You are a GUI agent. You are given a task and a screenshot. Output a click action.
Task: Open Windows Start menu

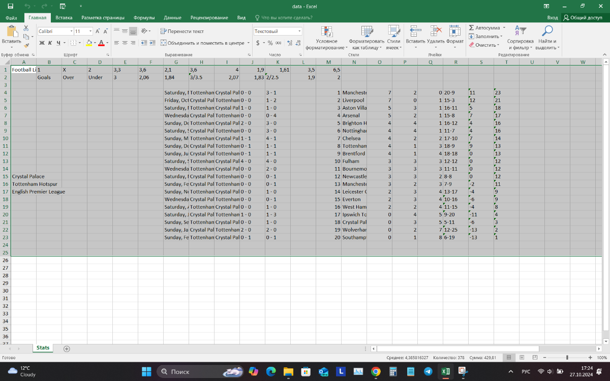pos(146,371)
